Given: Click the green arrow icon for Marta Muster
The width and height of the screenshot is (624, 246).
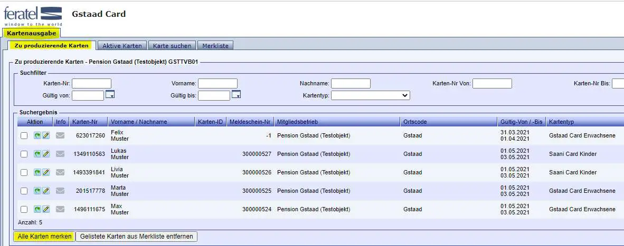Looking at the screenshot, I should (37, 191).
